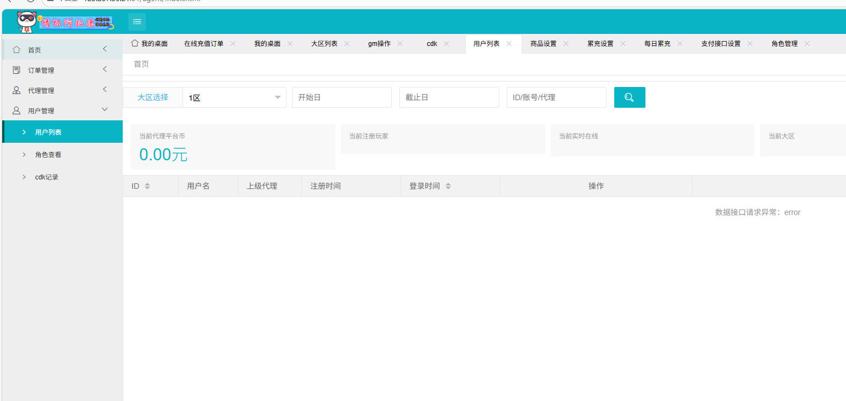Click the home icon beside 首页 in sidebar

click(x=17, y=49)
